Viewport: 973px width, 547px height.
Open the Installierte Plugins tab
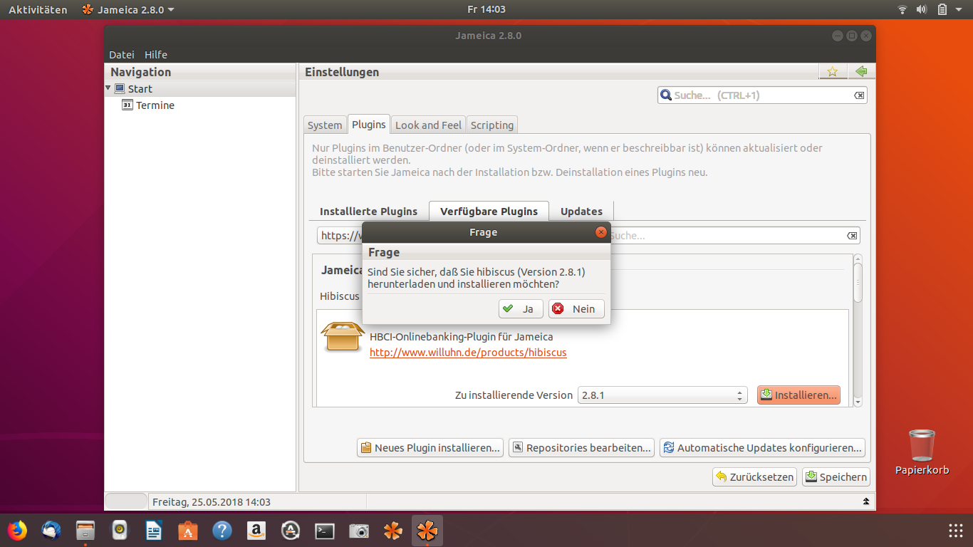368,212
